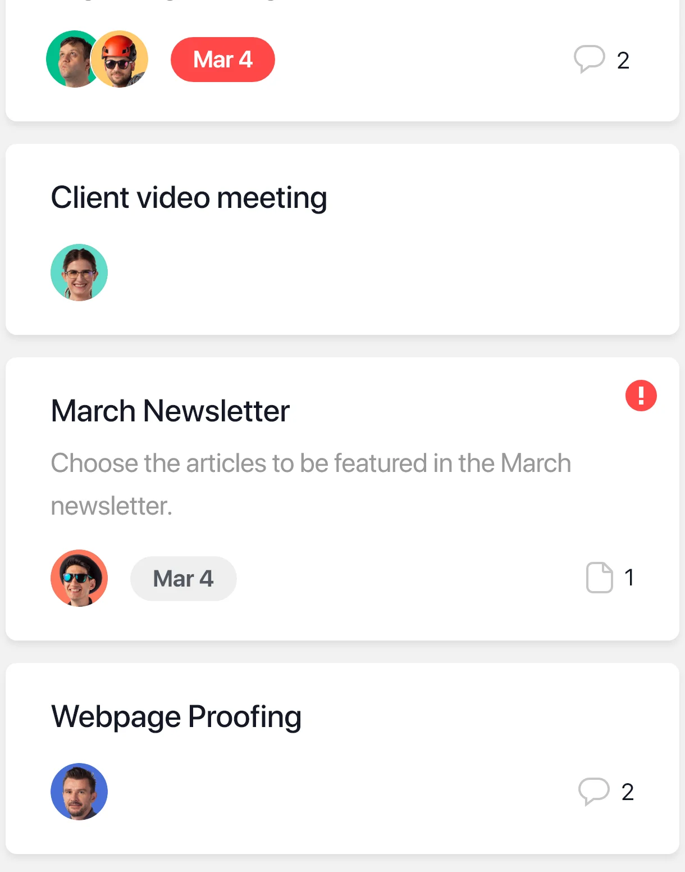Viewport: 685px width, 872px height.
Task: Click the blue-background avatar on Webpage Proofing
Action: (79, 792)
